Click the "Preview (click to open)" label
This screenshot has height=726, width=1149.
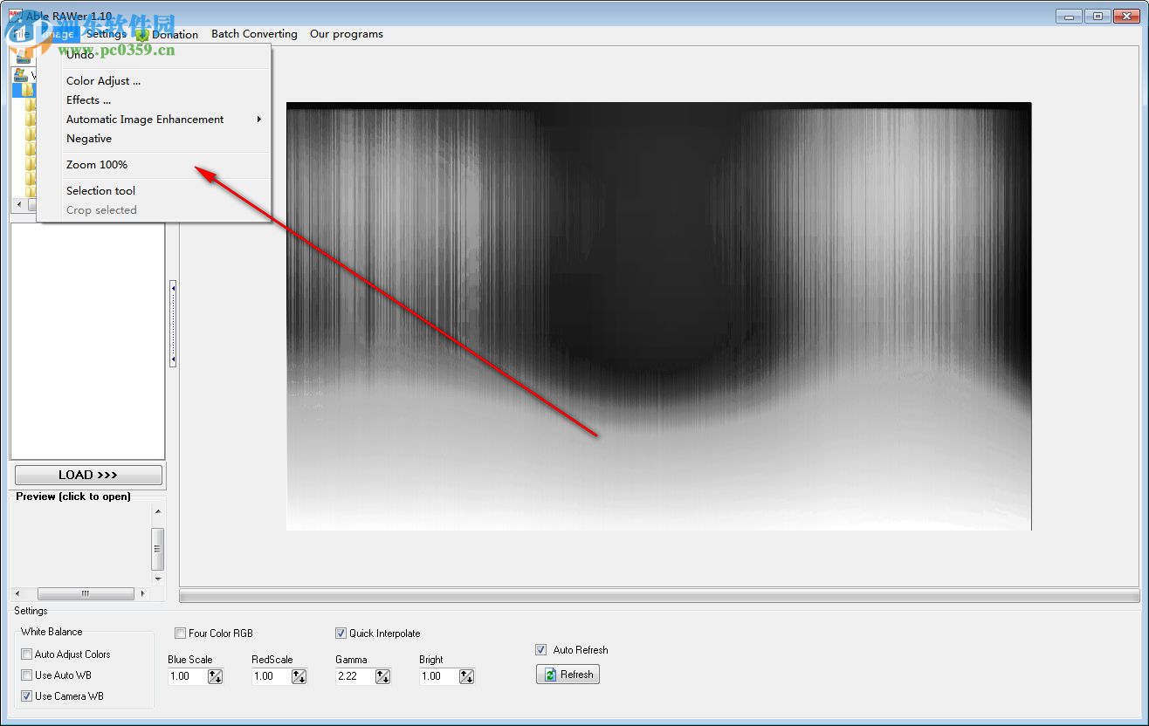point(73,497)
